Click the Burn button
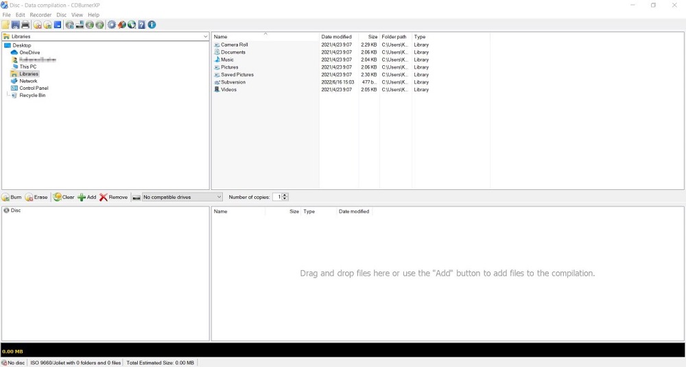Viewport: 686px width, 367px height. point(12,198)
